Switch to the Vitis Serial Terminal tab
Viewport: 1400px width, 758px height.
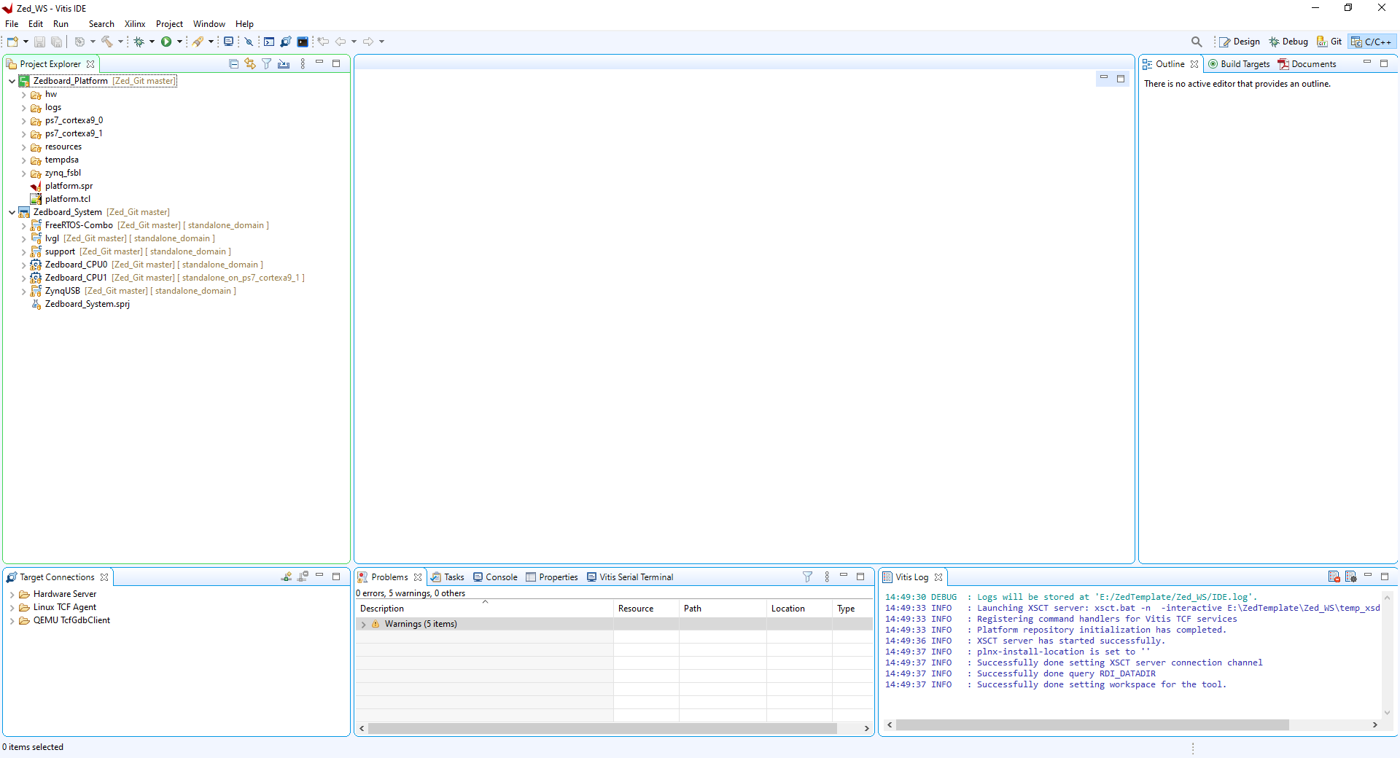point(630,577)
